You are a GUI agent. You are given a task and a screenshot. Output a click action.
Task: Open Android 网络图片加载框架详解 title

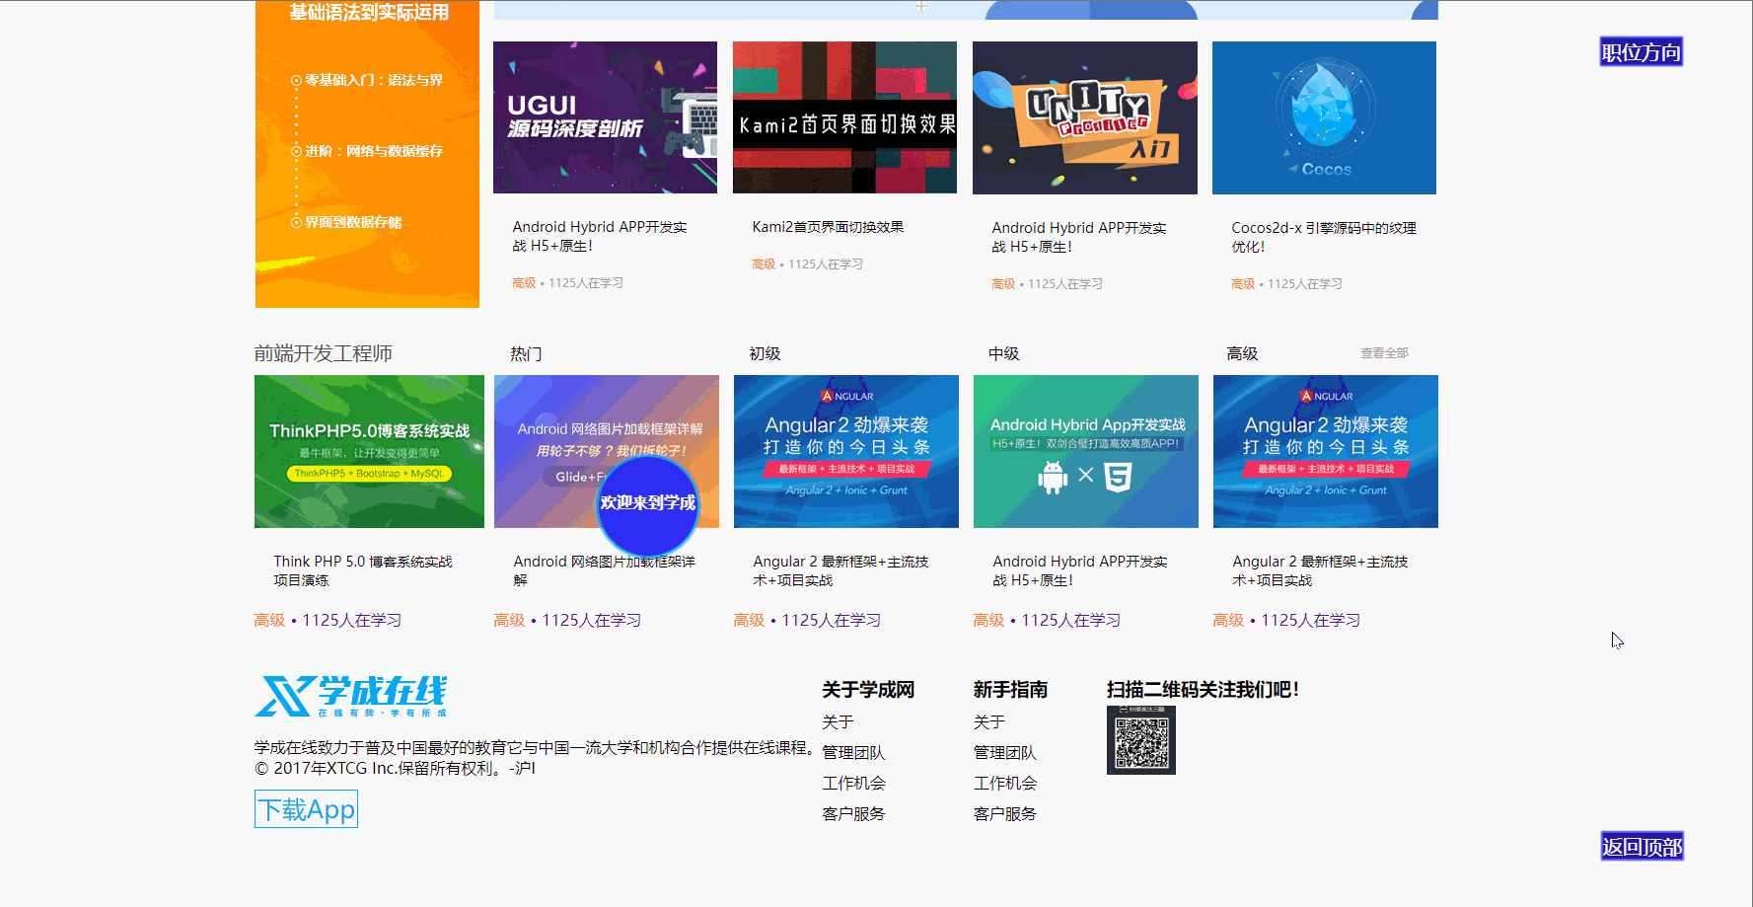click(x=604, y=570)
